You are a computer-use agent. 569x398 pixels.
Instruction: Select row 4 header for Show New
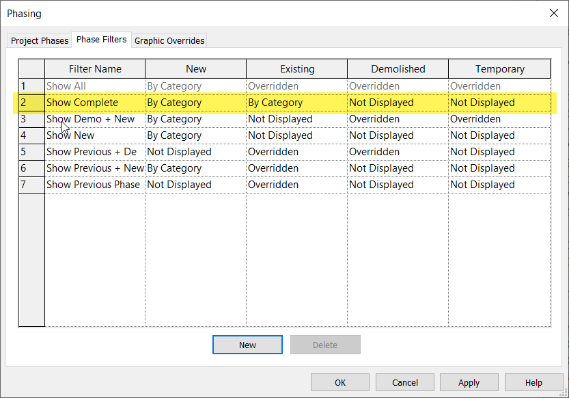click(31, 135)
